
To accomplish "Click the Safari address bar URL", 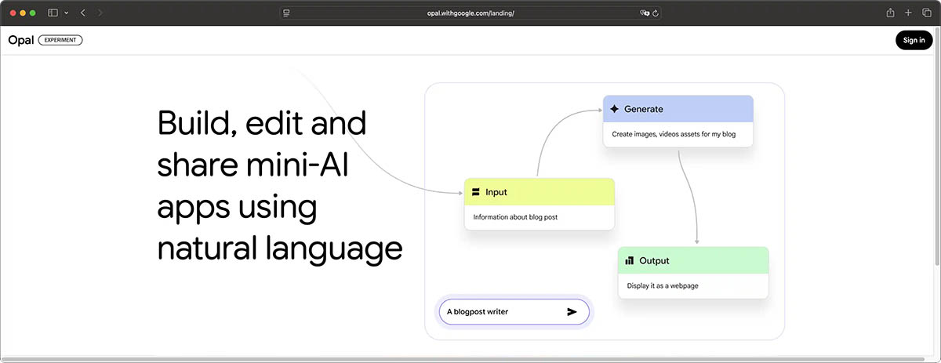I will coord(470,13).
